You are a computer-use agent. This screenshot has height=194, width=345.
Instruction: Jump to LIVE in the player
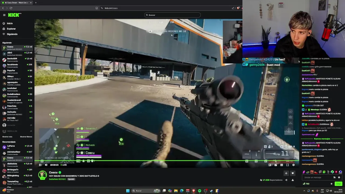pos(64,165)
